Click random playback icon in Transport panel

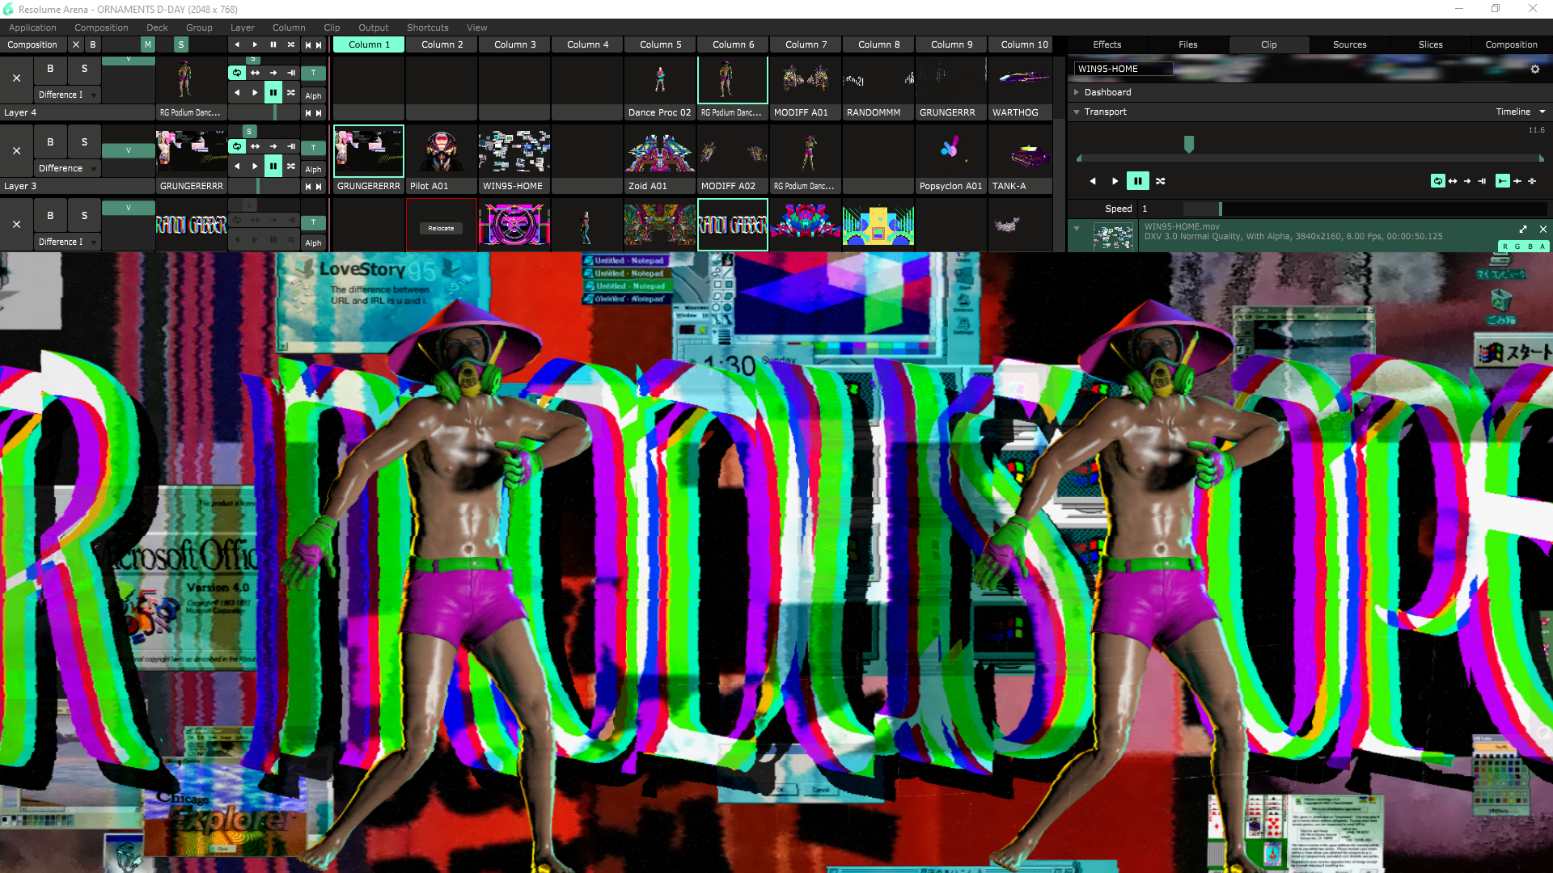pyautogui.click(x=1161, y=181)
